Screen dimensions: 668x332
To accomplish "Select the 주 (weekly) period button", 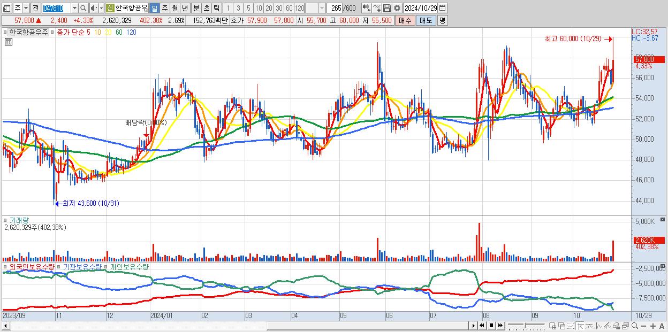I will click(x=165, y=8).
